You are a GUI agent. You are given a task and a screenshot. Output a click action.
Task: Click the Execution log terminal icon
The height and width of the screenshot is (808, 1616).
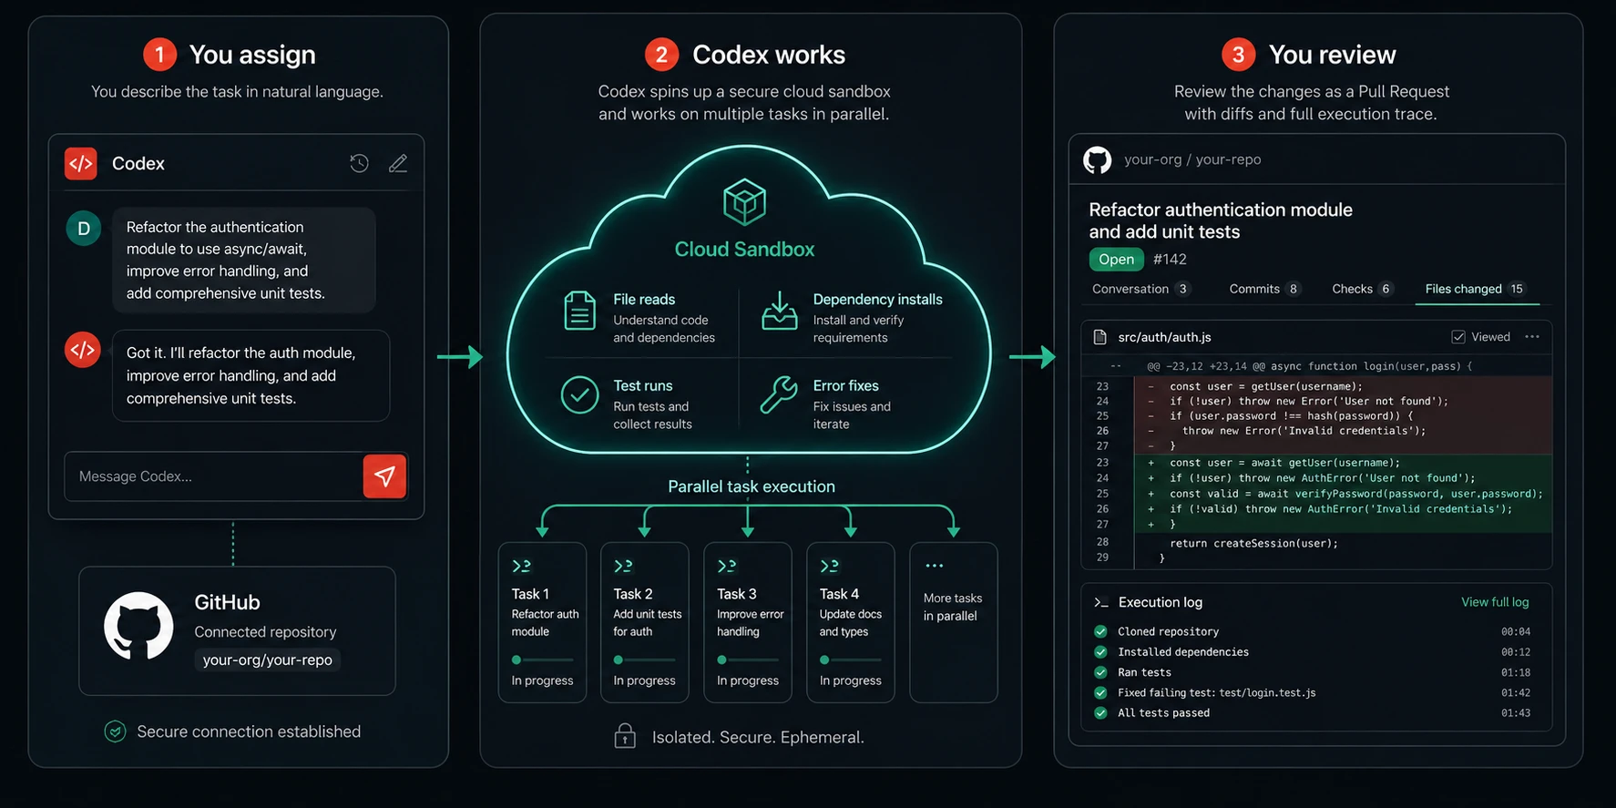coord(1101,602)
